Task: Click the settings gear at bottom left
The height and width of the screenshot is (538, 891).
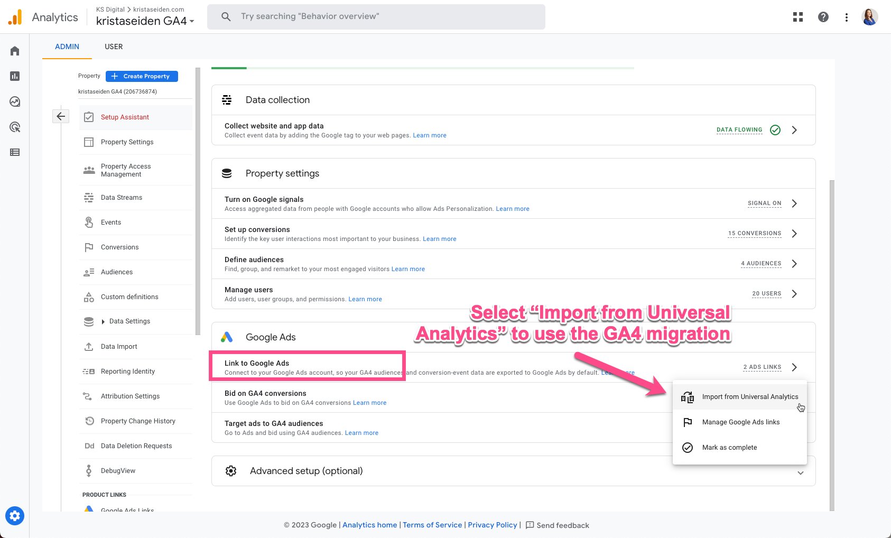Action: [14, 515]
